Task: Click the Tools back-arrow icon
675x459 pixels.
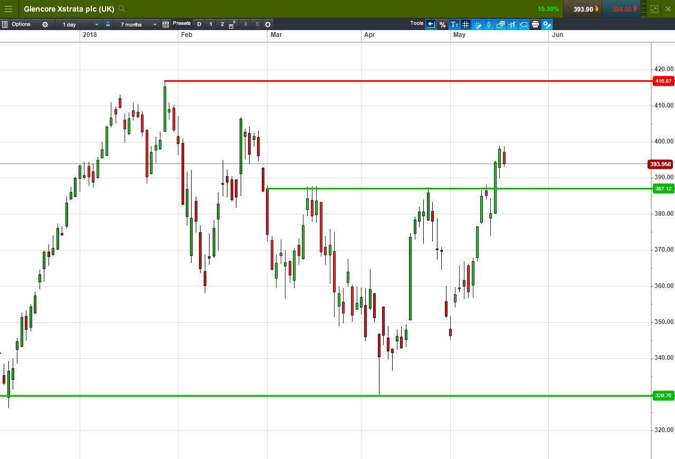Action: click(431, 24)
